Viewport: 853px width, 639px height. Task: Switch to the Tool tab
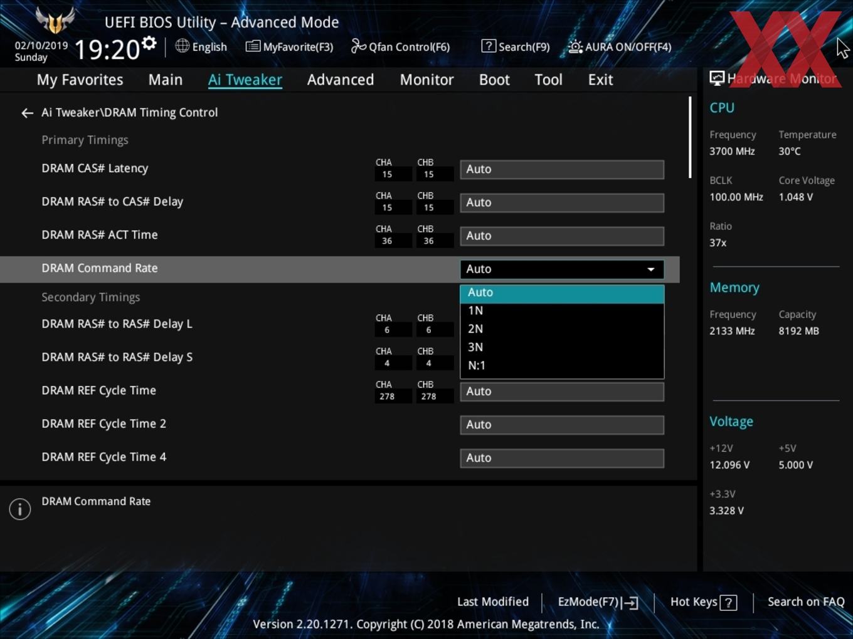coord(548,80)
